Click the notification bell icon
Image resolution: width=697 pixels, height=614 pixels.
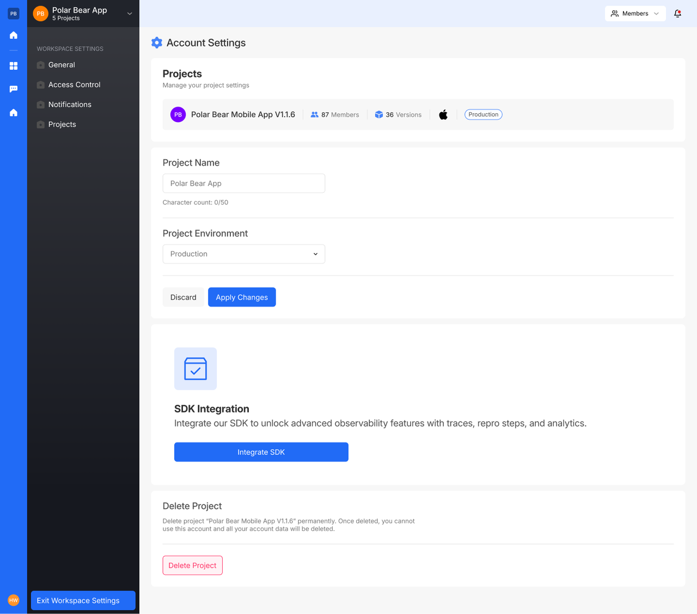pos(677,14)
